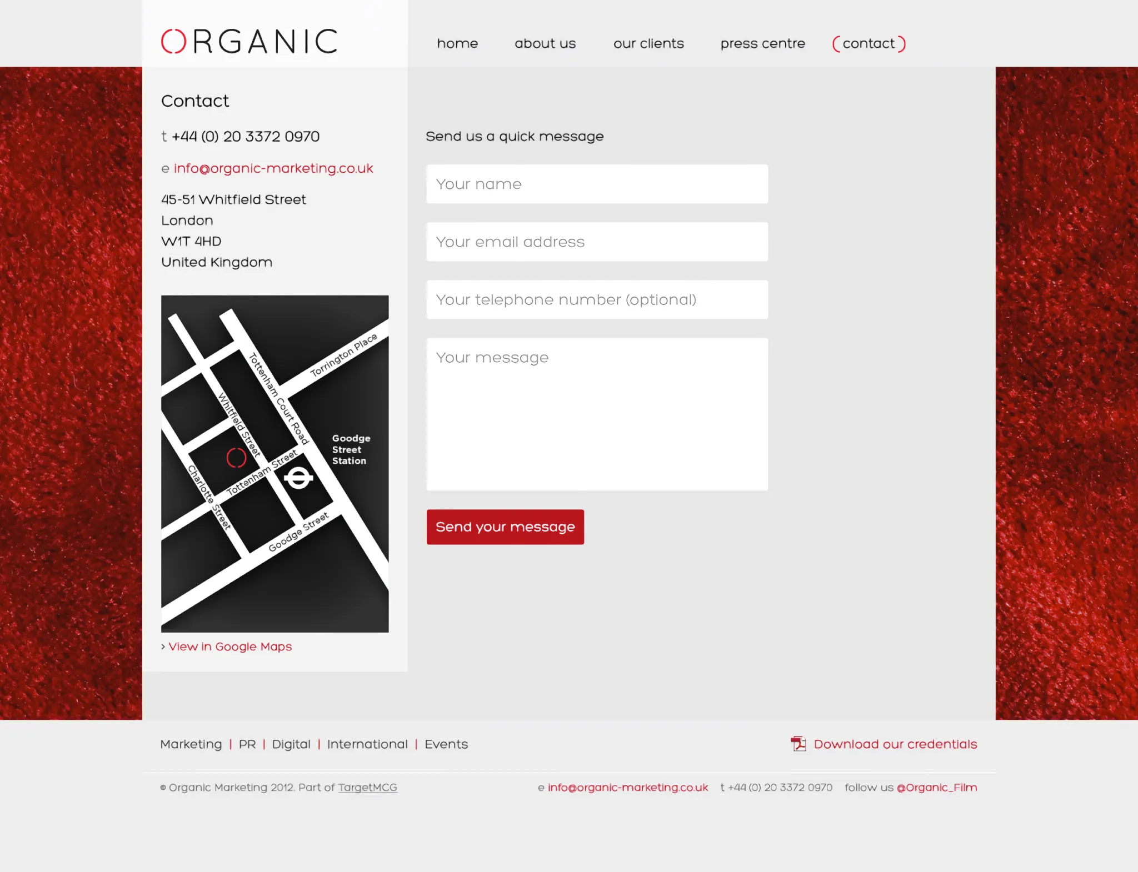This screenshot has width=1138, height=872.
Task: Click the PDF credentials icon
Action: click(798, 744)
